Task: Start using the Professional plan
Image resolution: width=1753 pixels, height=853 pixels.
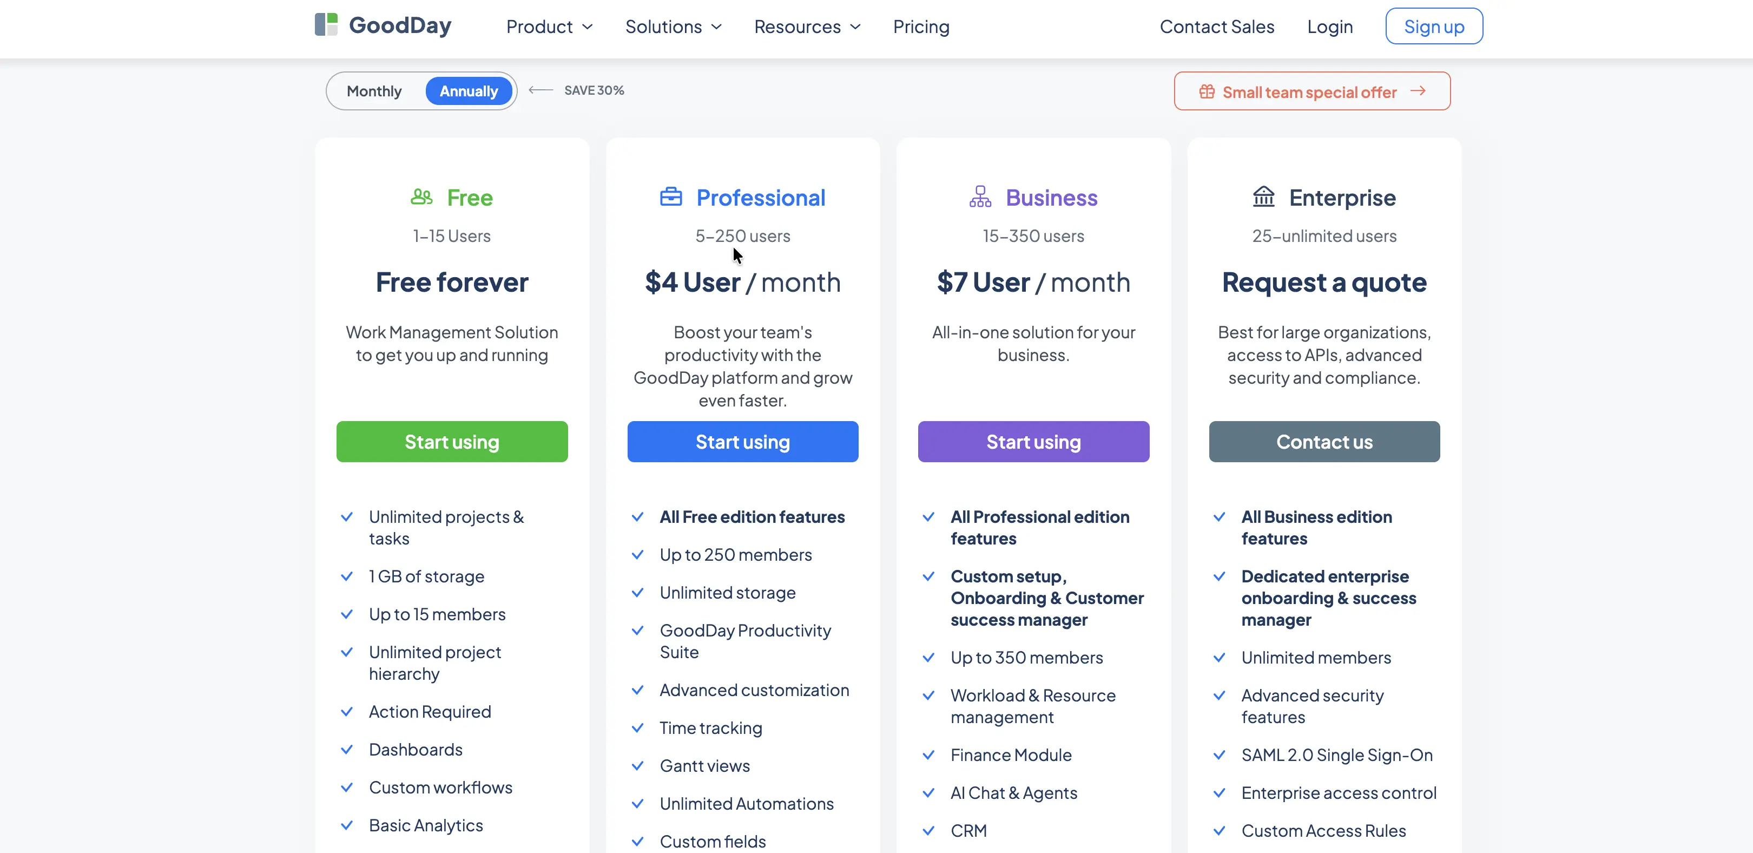Action: [x=742, y=442]
